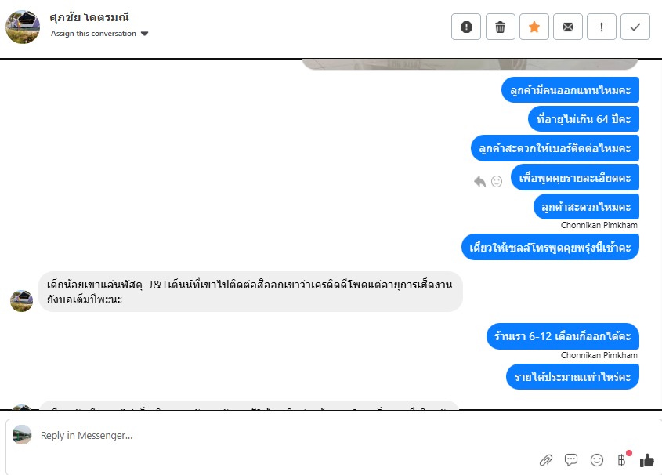Click the message mentioning 6-12 months

(563, 336)
